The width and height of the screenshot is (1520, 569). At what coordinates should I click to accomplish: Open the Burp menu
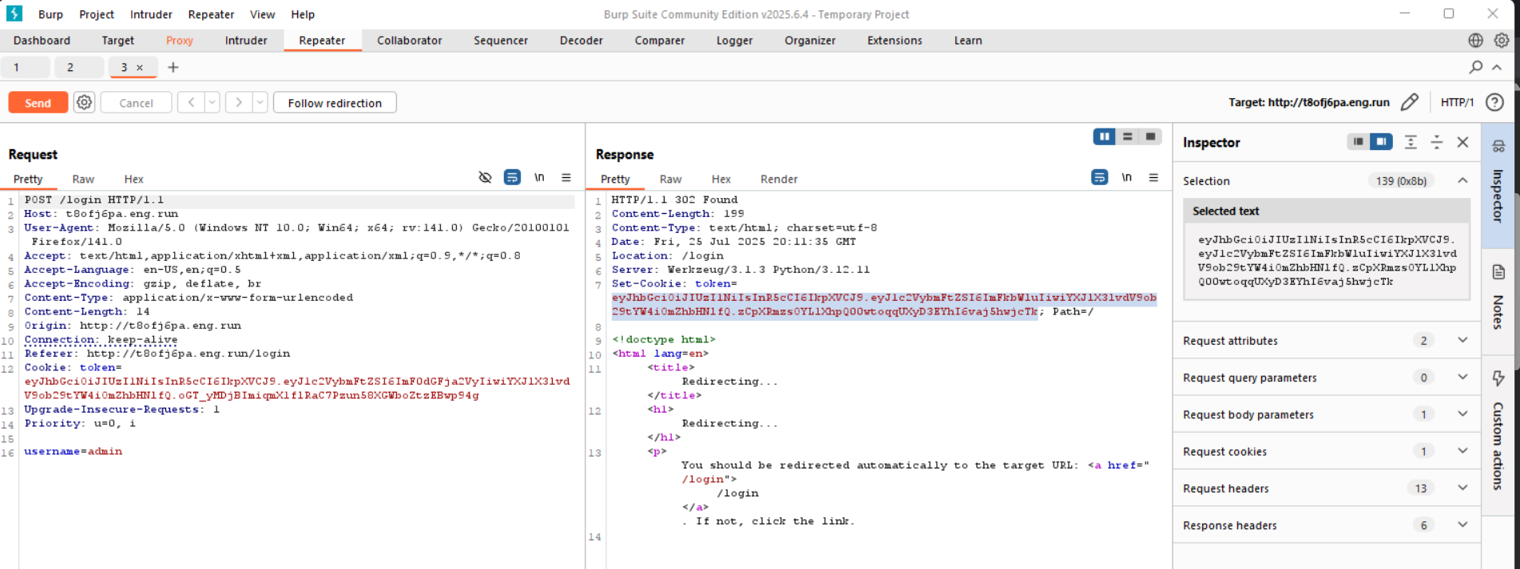tap(50, 14)
